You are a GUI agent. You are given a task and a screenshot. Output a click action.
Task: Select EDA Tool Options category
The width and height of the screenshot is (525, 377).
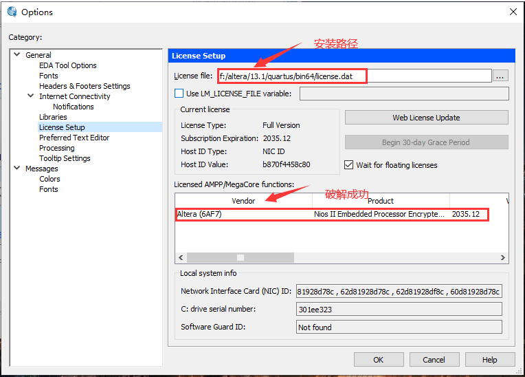coord(67,65)
